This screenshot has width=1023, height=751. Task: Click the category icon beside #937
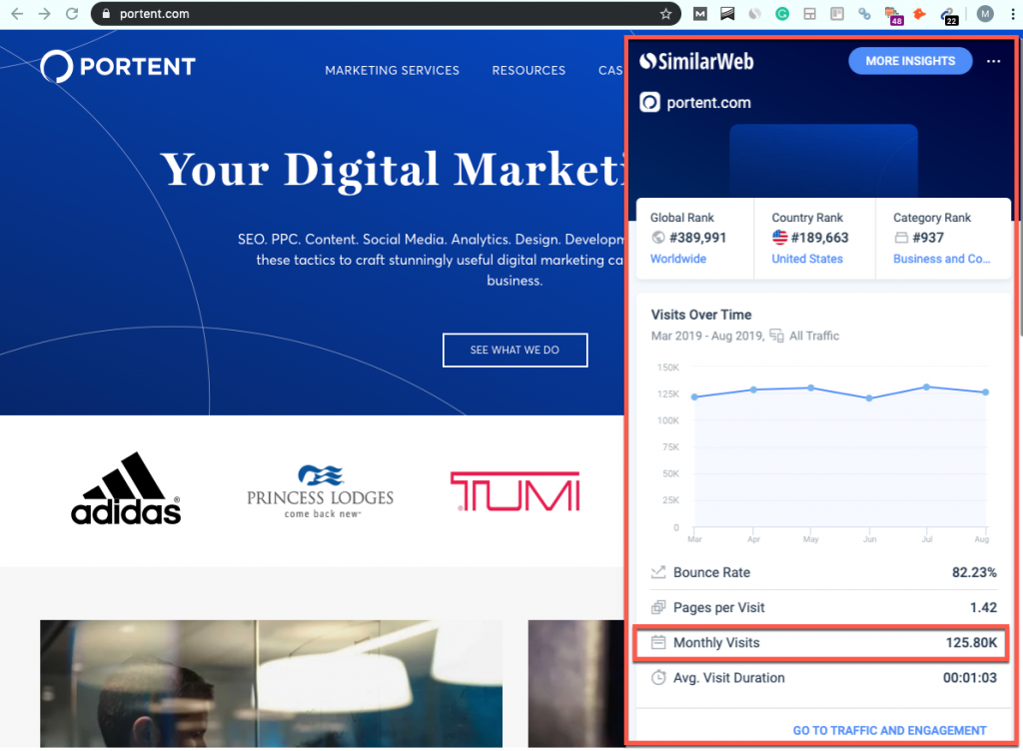901,238
